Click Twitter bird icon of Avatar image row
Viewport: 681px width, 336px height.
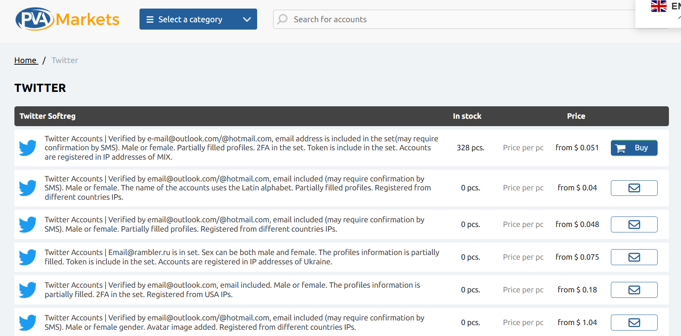pos(28,323)
